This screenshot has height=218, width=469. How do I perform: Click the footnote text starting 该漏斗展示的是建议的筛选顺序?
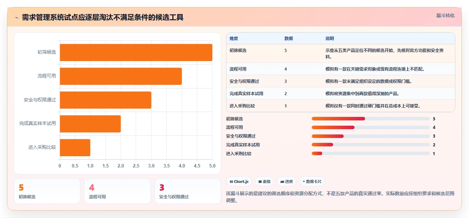pos(341,197)
